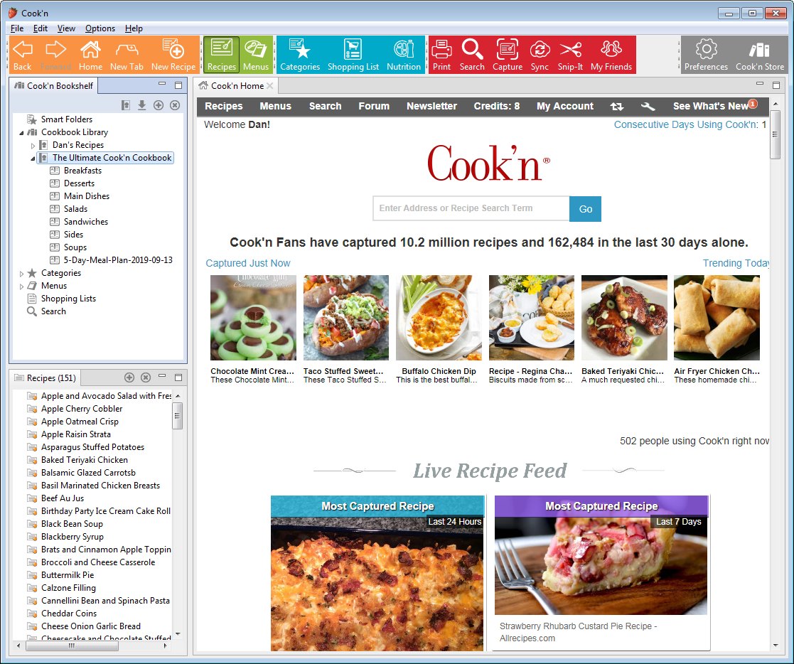
Task: Collapse the Cookbook Library tree node
Action: [21, 133]
